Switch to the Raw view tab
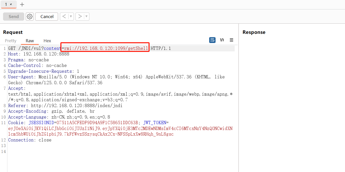 pos(30,41)
